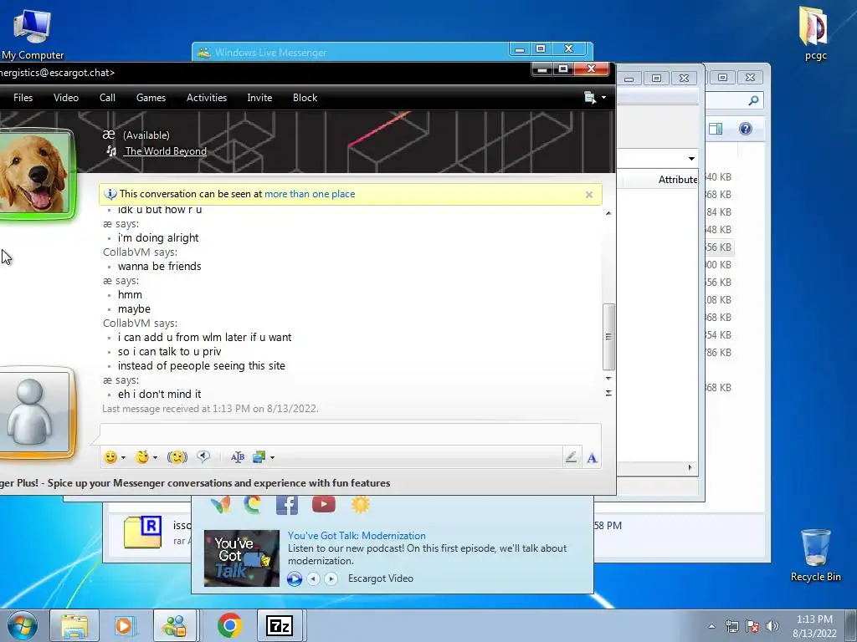
Task: Switch to Windows Live Messenger taskbar button
Action: point(175,625)
